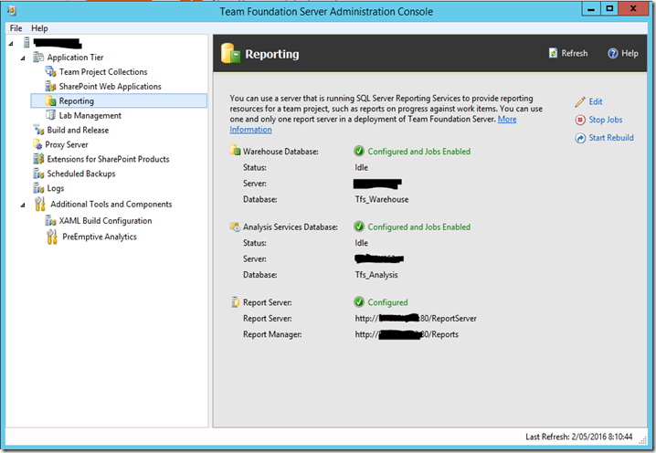Viewport: 656px width, 453px height.
Task: Select Application Tier in the tree
Action: (x=75, y=58)
